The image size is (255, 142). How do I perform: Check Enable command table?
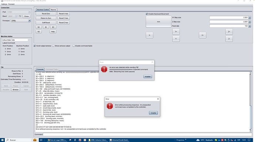(x=74, y=46)
